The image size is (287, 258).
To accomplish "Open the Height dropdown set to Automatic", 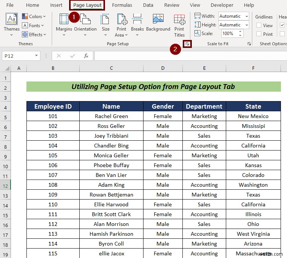I will [233, 25].
